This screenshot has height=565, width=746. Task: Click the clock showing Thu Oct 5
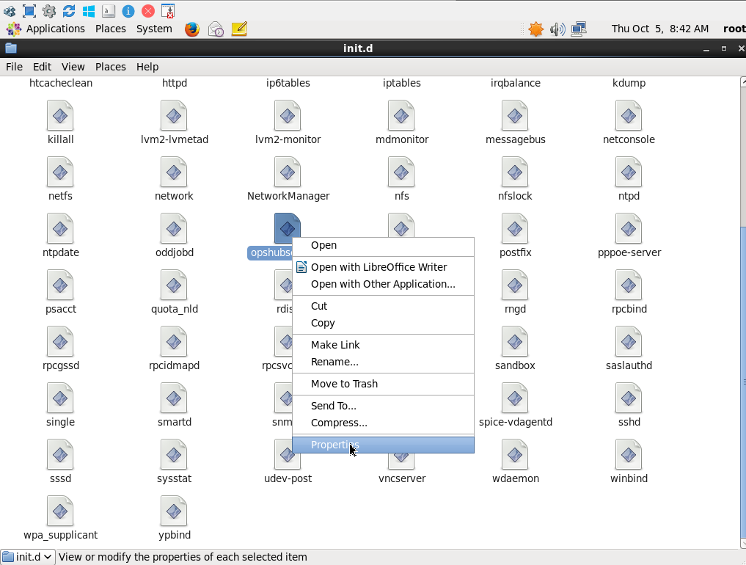point(659,29)
